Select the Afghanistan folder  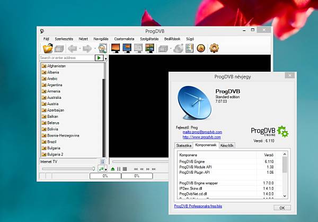[x=54, y=66]
